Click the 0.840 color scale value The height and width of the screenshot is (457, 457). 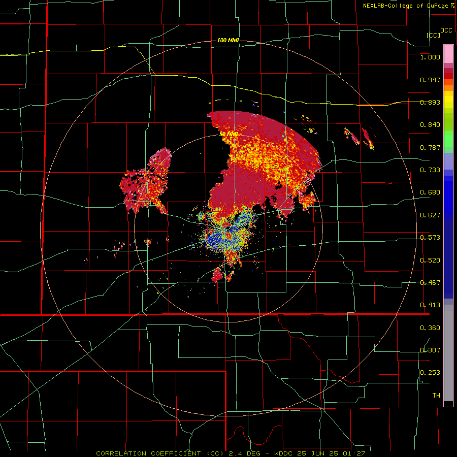point(430,125)
